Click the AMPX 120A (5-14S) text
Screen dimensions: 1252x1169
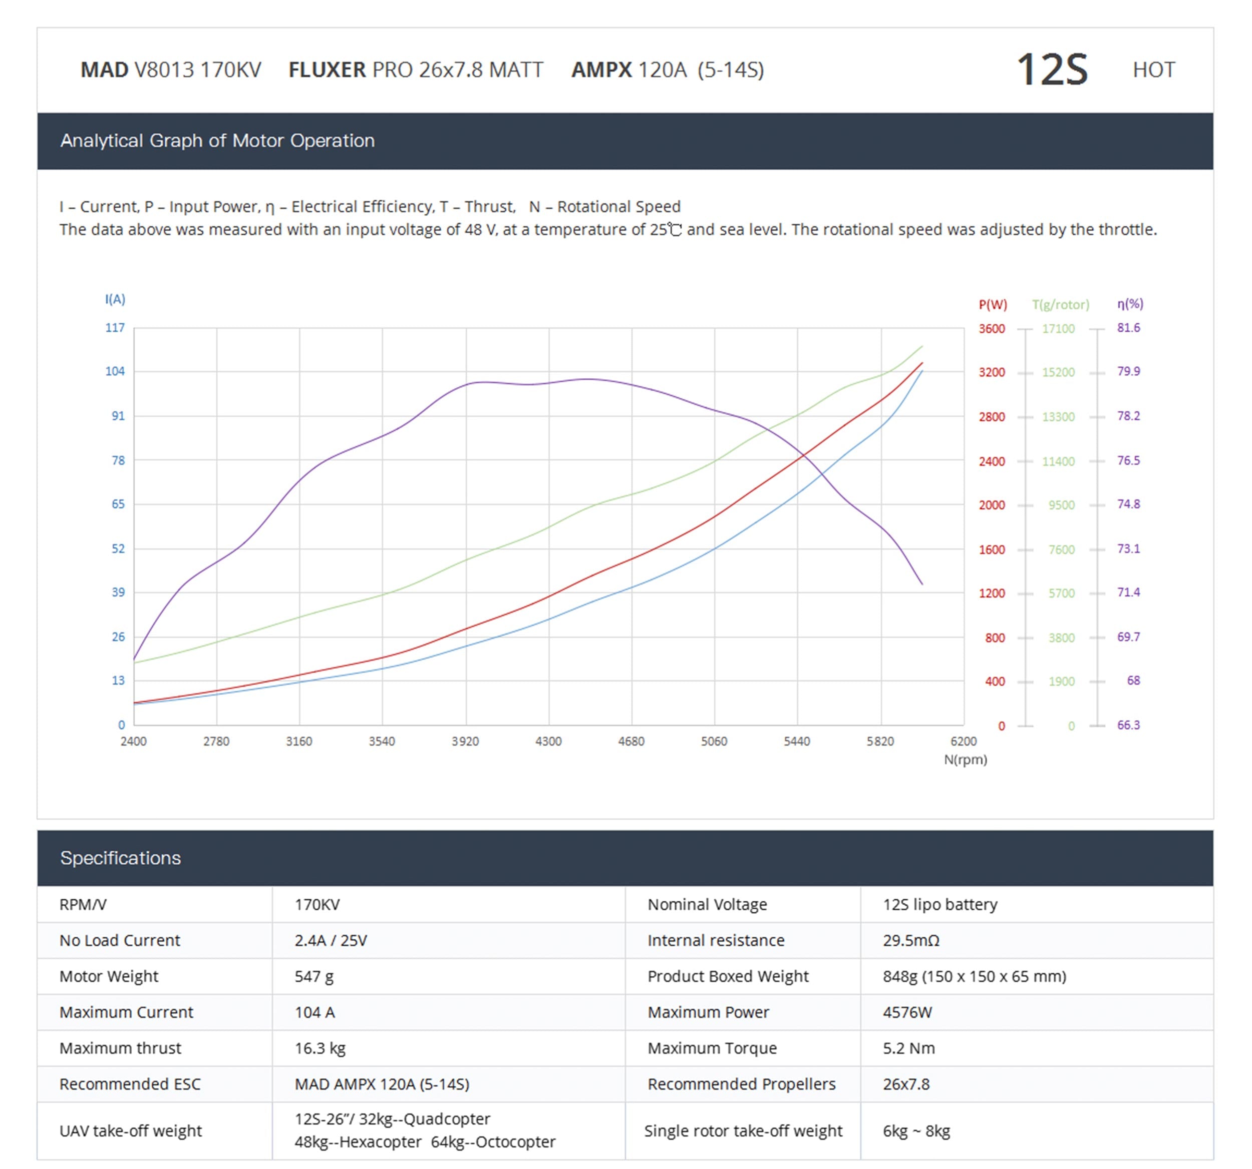[x=667, y=70]
